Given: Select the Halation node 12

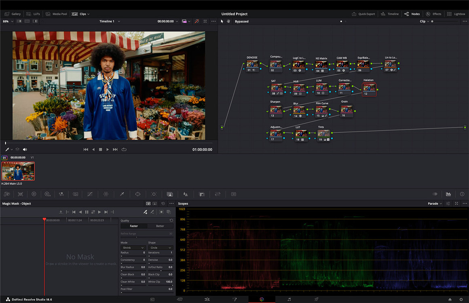Looking at the screenshot, I should click(x=369, y=88).
